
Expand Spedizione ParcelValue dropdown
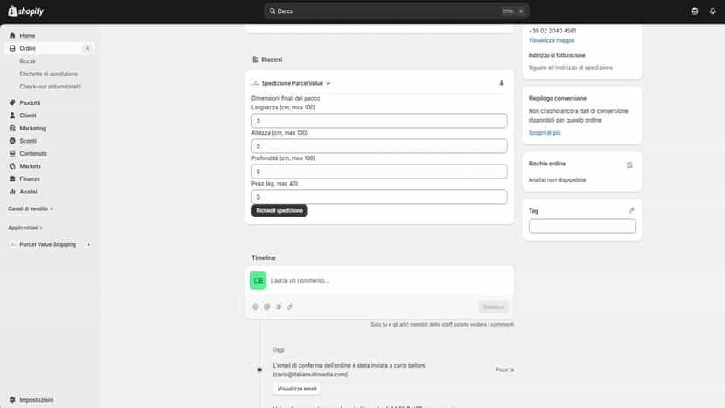[x=296, y=83]
